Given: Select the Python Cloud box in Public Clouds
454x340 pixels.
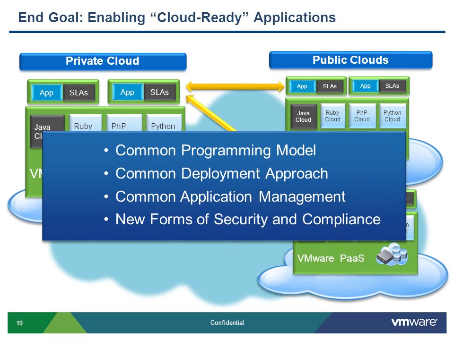Looking at the screenshot, I should pos(393,116).
